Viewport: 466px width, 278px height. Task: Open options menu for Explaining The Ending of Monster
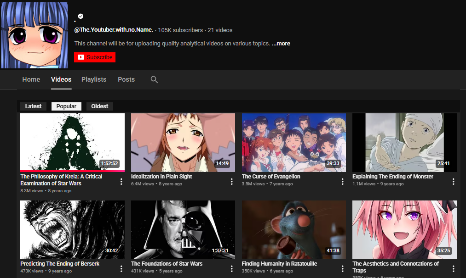coord(453,181)
